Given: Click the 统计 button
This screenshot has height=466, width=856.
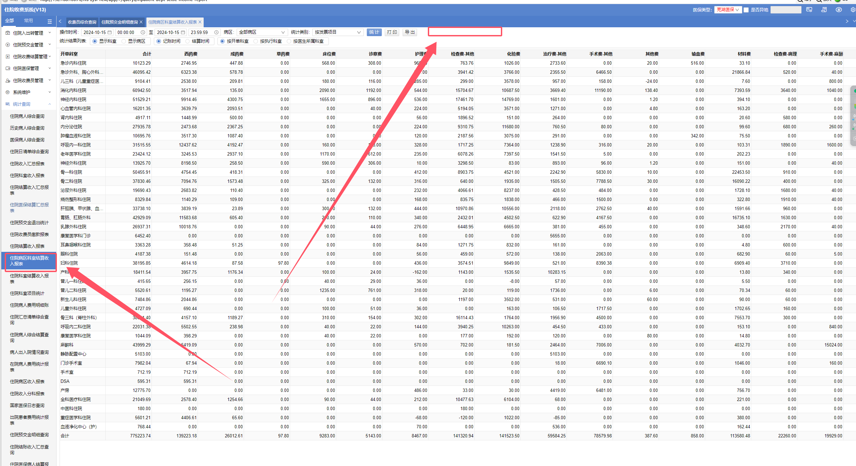Looking at the screenshot, I should pos(374,32).
